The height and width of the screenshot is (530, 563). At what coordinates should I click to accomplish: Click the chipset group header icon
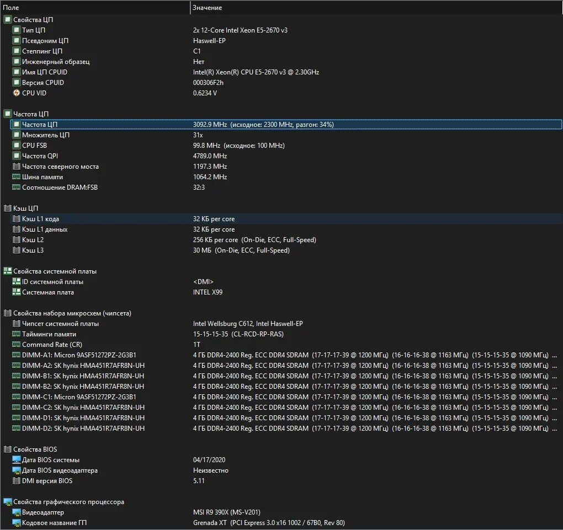[x=8, y=313]
